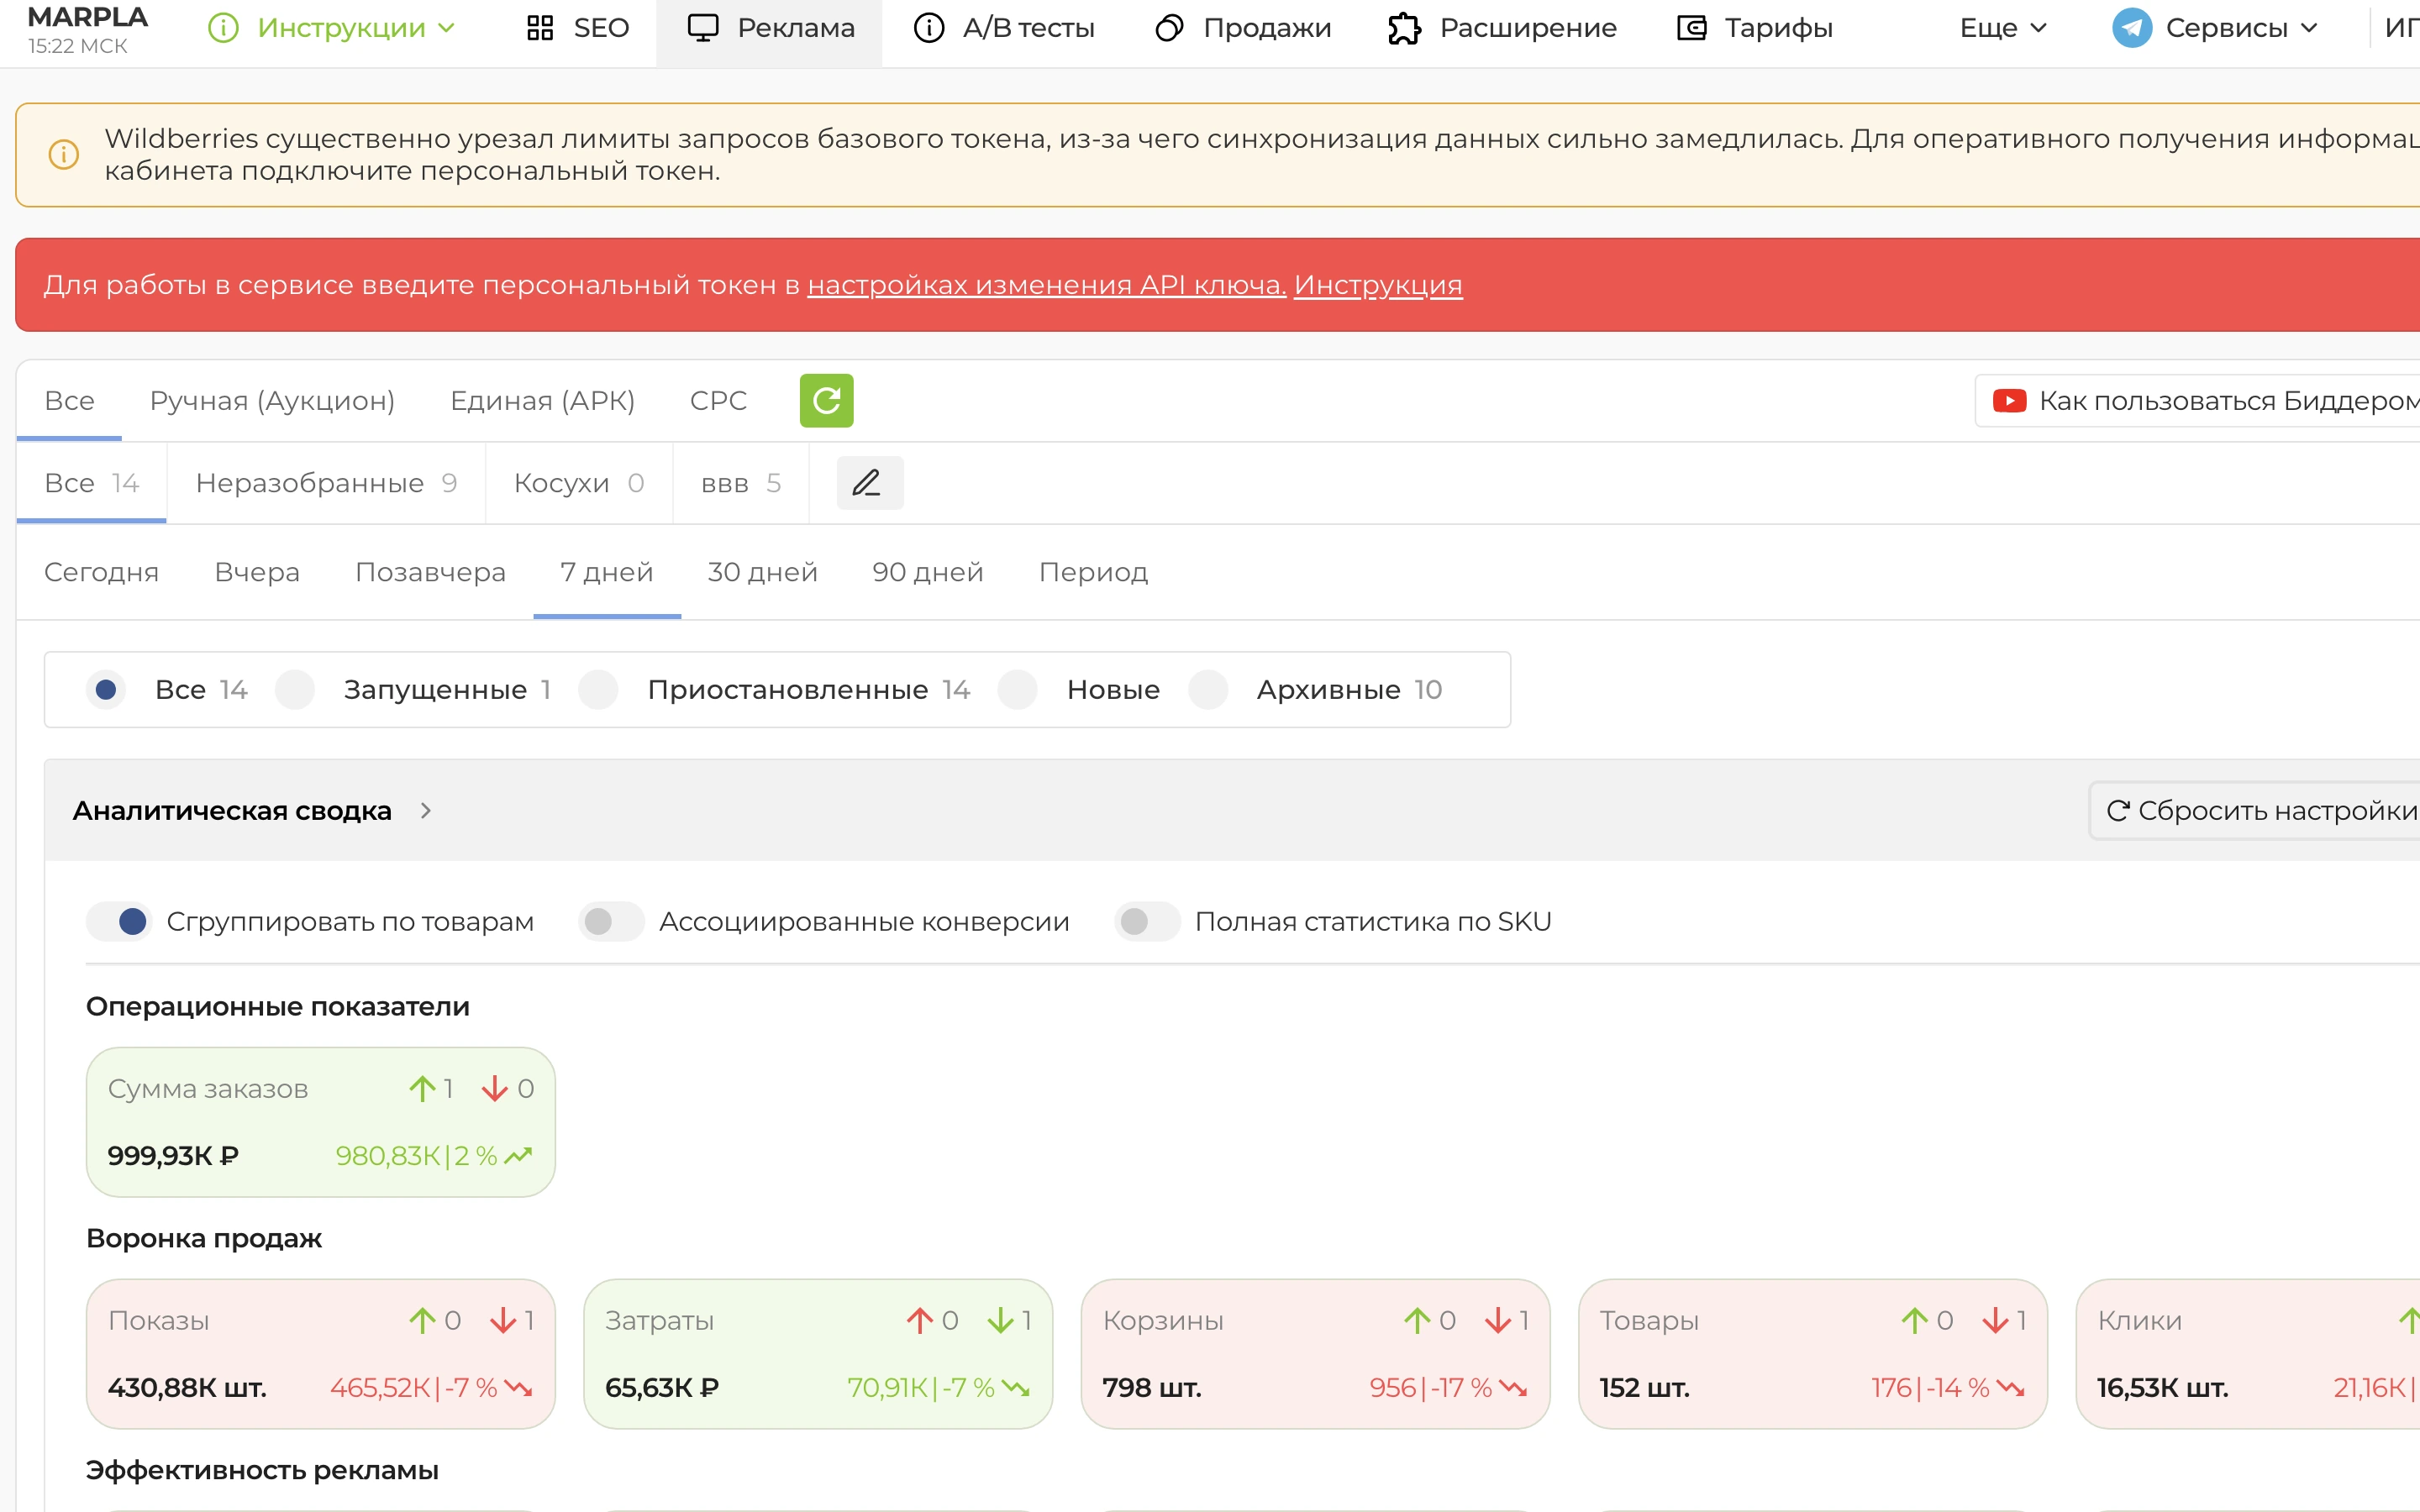Open настройках изменения API ключа link
The height and width of the screenshot is (1512, 2420).
pos(1046,285)
